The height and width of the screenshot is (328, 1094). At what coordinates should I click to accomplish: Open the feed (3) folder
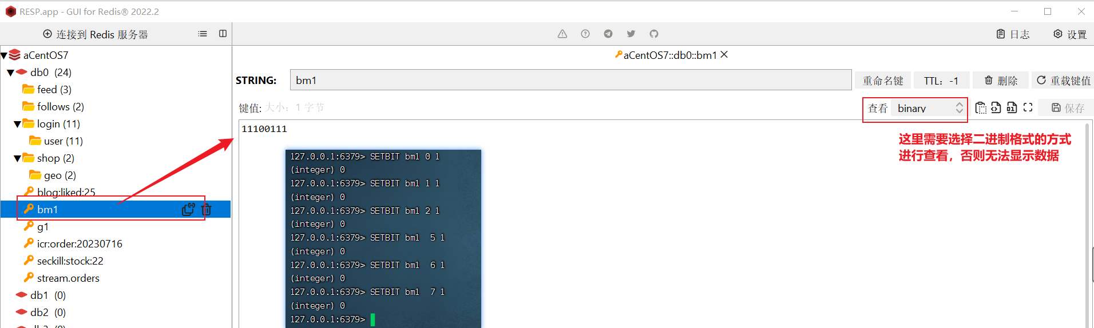click(54, 90)
